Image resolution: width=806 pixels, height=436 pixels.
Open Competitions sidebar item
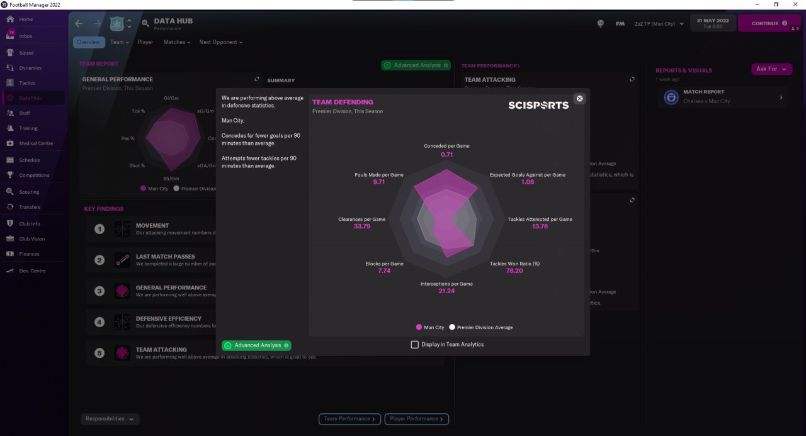tap(34, 176)
